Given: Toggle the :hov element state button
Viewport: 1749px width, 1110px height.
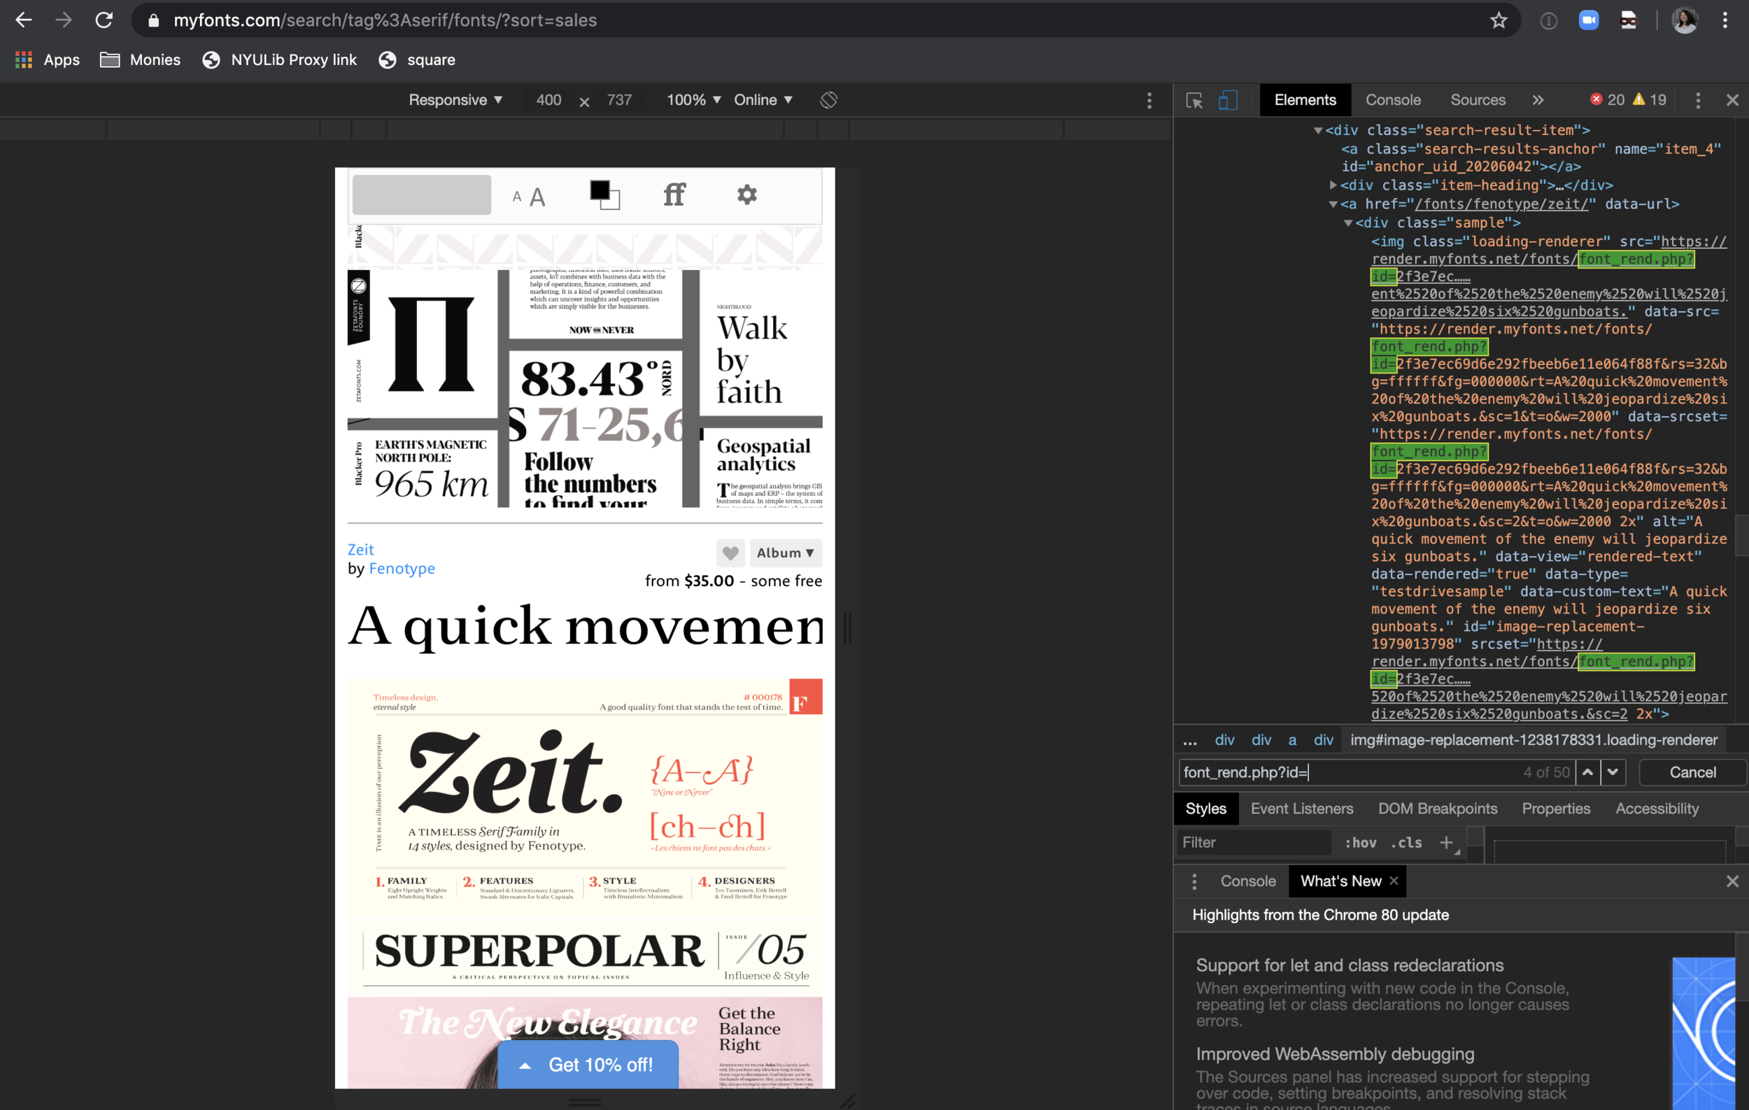Looking at the screenshot, I should click(1360, 842).
